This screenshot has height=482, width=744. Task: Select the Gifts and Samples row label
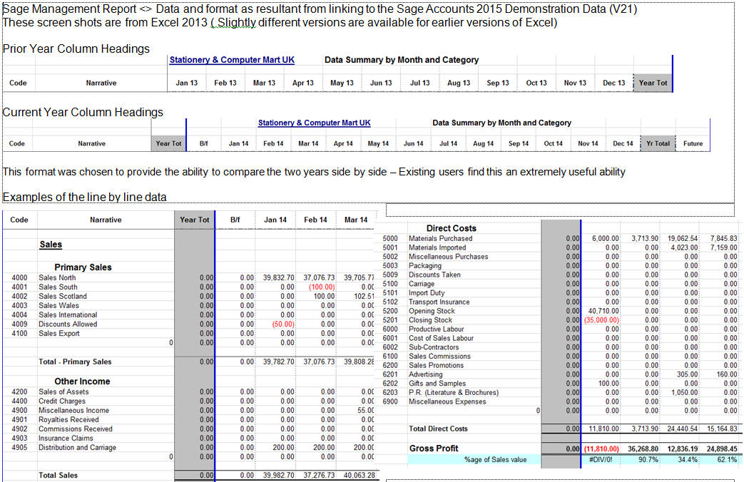(437, 384)
